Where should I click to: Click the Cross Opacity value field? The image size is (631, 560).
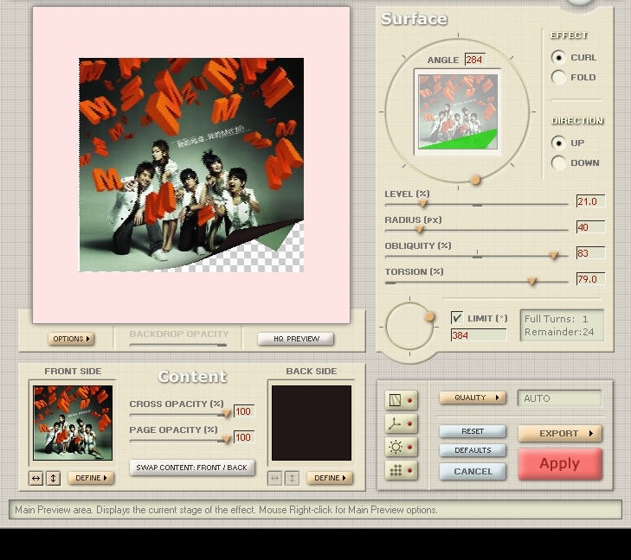(x=244, y=411)
